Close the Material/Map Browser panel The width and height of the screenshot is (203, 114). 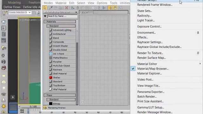[x=76, y=12]
